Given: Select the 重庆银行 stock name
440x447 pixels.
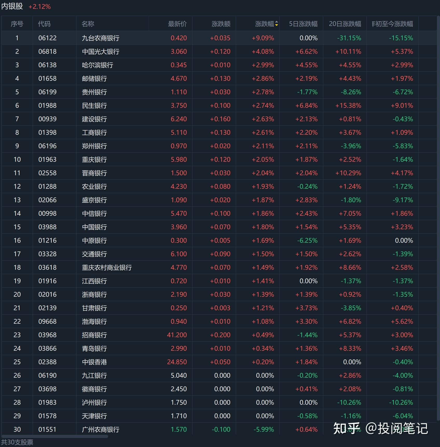Looking at the screenshot, I should [x=94, y=159].
